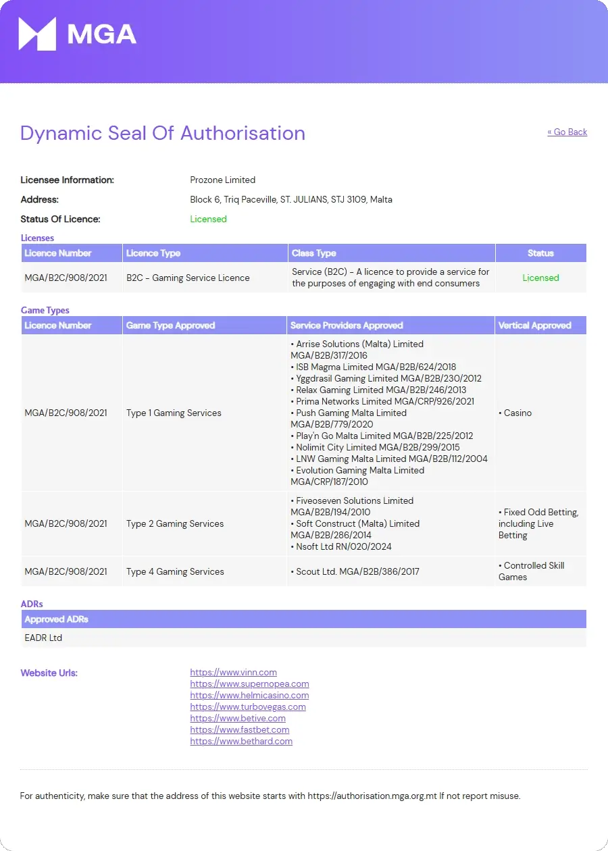Viewport: 608px width, 851px height.
Task: Select the Dynamic Seal Of Authorisation heading
Action: click(x=163, y=133)
